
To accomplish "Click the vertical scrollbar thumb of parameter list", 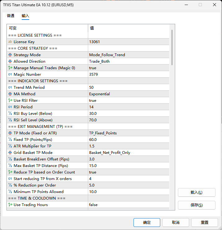I will pyautogui.click(x=172, y=47).
